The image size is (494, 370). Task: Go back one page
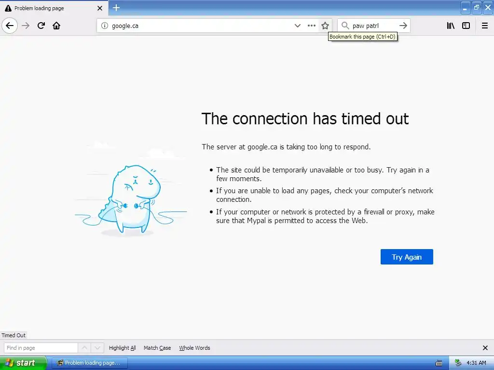click(x=10, y=26)
